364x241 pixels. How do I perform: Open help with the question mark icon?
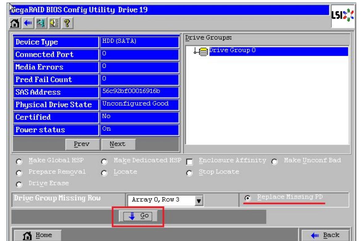point(67,23)
